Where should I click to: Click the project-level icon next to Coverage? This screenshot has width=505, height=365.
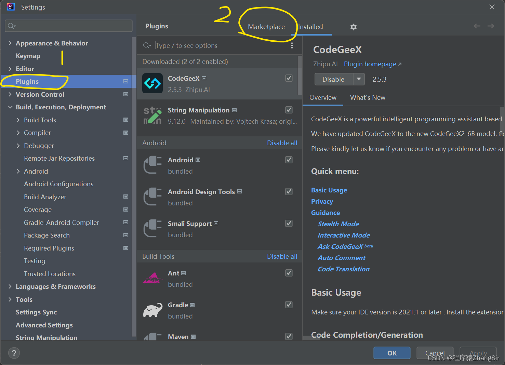125,209
